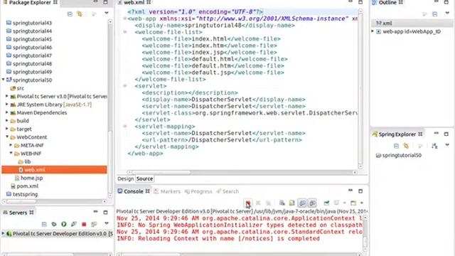The image size is (455, 256).
Task: Select the Console tab
Action: pos(133,191)
